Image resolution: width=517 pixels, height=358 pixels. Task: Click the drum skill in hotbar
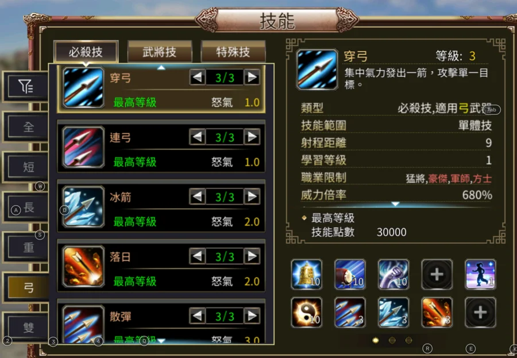350,274
